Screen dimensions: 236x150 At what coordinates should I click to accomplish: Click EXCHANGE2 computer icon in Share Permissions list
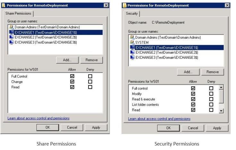point(12,37)
